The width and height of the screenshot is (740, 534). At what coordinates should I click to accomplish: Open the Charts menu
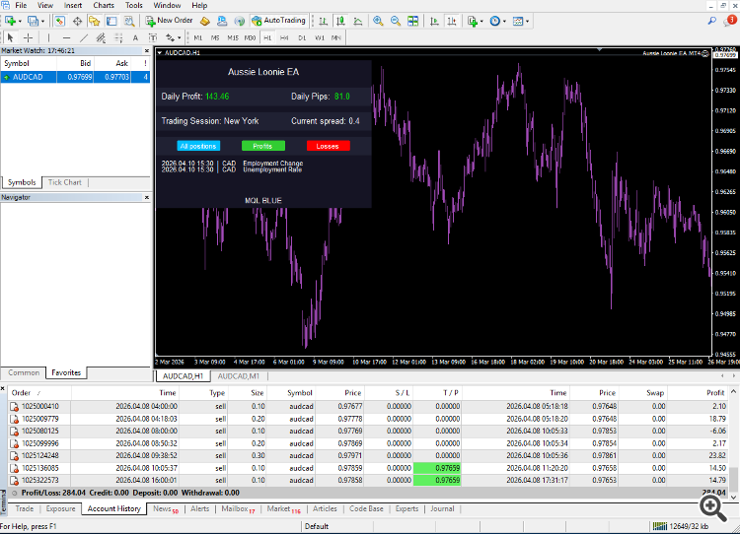(x=104, y=5)
